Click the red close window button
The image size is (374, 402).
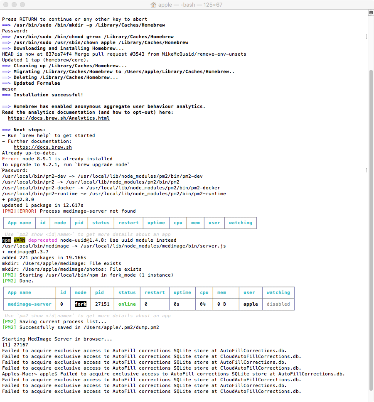6,5
